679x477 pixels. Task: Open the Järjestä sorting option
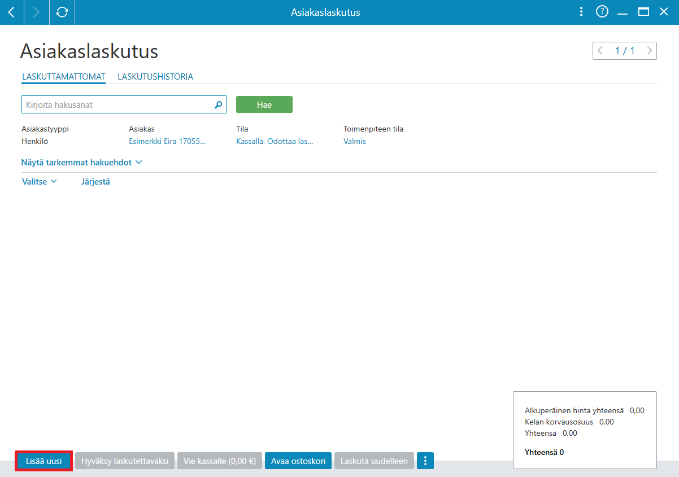pyautogui.click(x=95, y=182)
